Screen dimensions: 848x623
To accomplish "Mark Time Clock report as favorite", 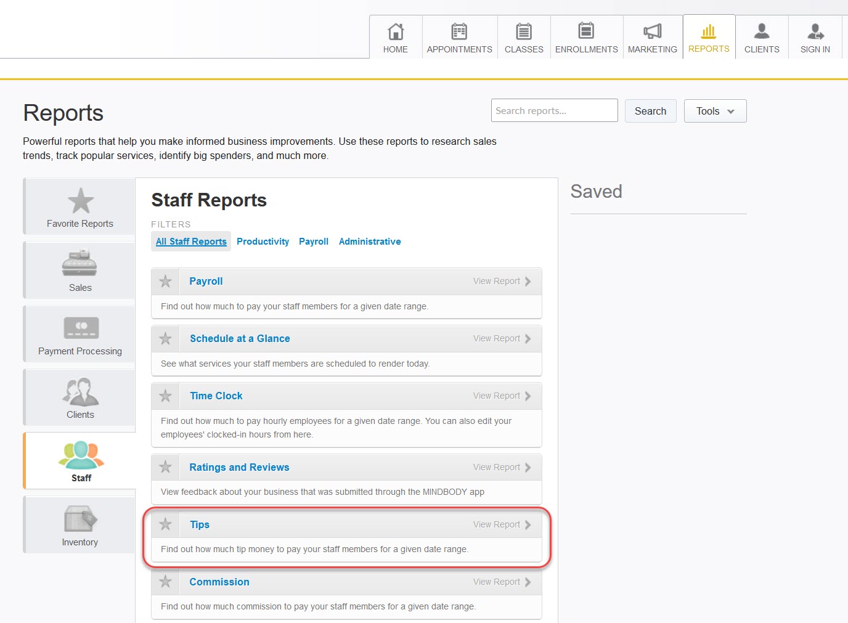I will [x=165, y=396].
